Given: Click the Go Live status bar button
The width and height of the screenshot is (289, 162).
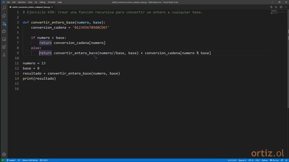Looking at the screenshot, I should tap(274, 160).
